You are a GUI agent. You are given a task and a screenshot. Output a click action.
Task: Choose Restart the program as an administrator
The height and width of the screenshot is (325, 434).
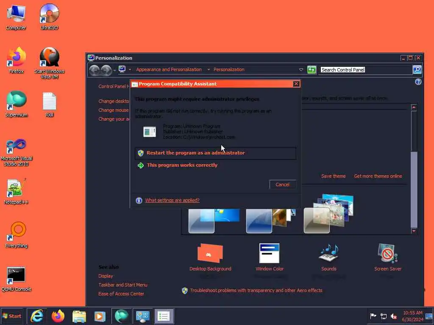point(215,153)
